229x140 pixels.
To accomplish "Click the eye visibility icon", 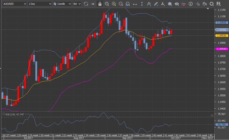I will [x=177, y=4].
